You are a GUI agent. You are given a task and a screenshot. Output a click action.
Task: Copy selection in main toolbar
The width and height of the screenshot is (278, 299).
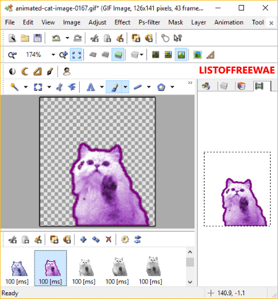107,38
